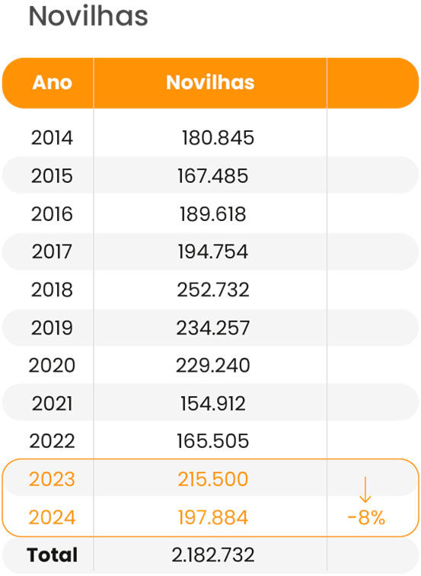Screen dimensions: 421x576
Task: Click the value 154.912
Action: coord(213,403)
